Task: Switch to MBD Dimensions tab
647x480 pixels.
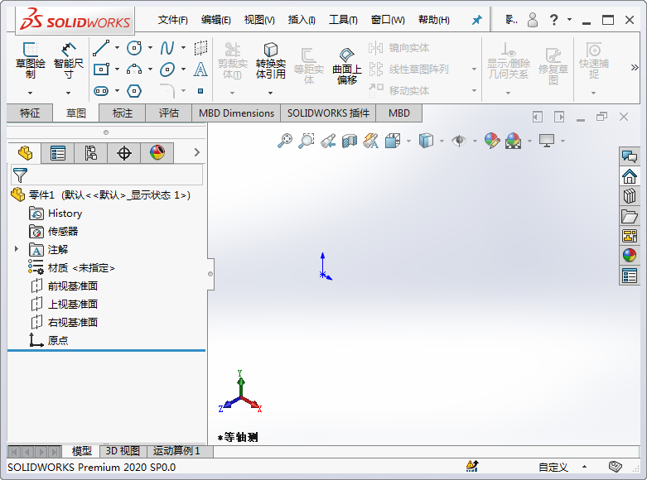Action: click(236, 113)
